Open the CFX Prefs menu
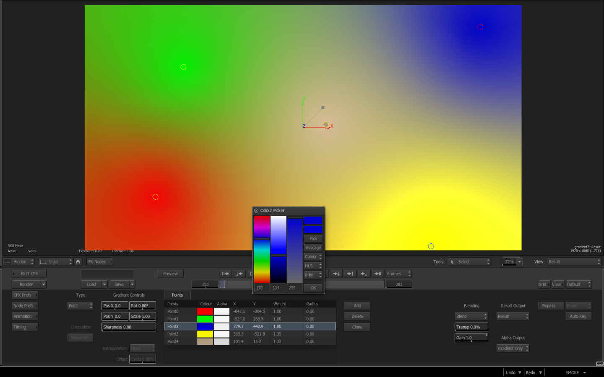Viewport: 604px width, 377px height. pyautogui.click(x=24, y=295)
